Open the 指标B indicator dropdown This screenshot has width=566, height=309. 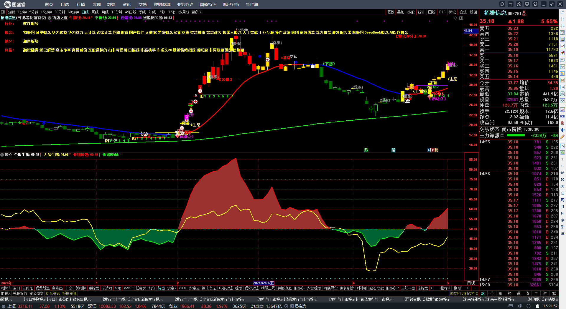pyautogui.click(x=445, y=288)
